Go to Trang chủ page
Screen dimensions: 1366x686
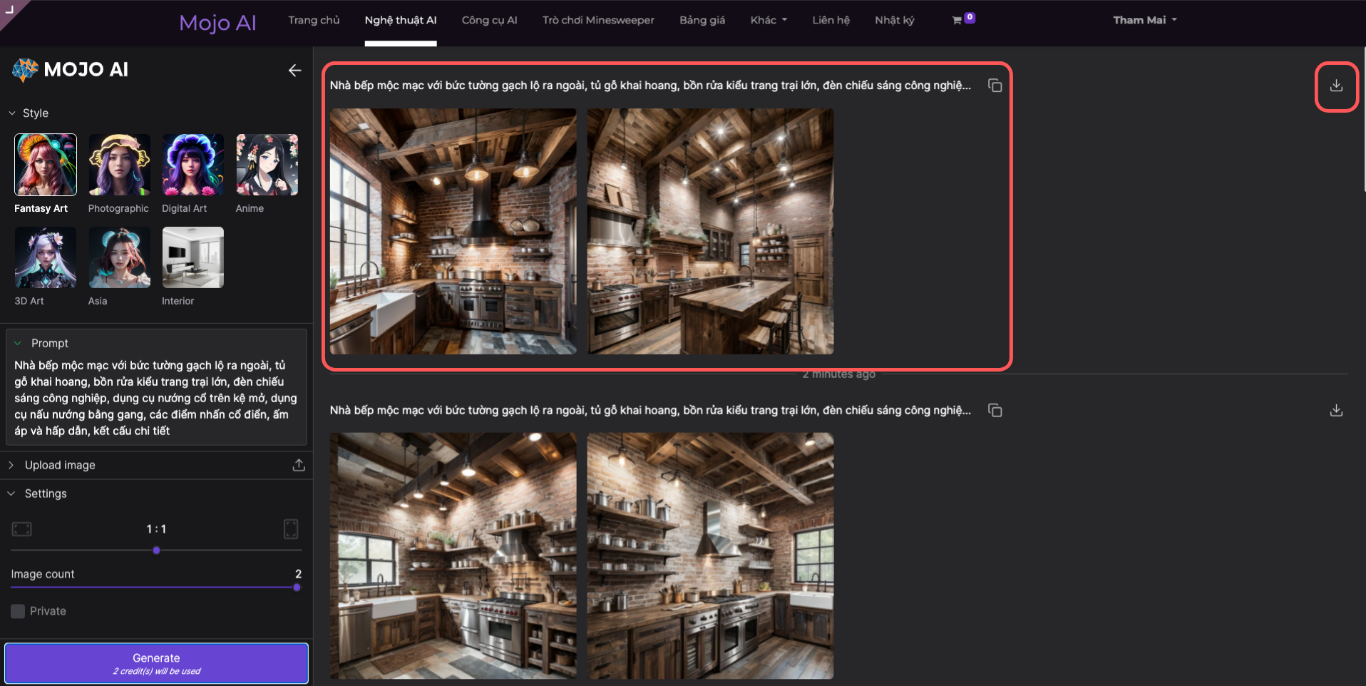[314, 20]
